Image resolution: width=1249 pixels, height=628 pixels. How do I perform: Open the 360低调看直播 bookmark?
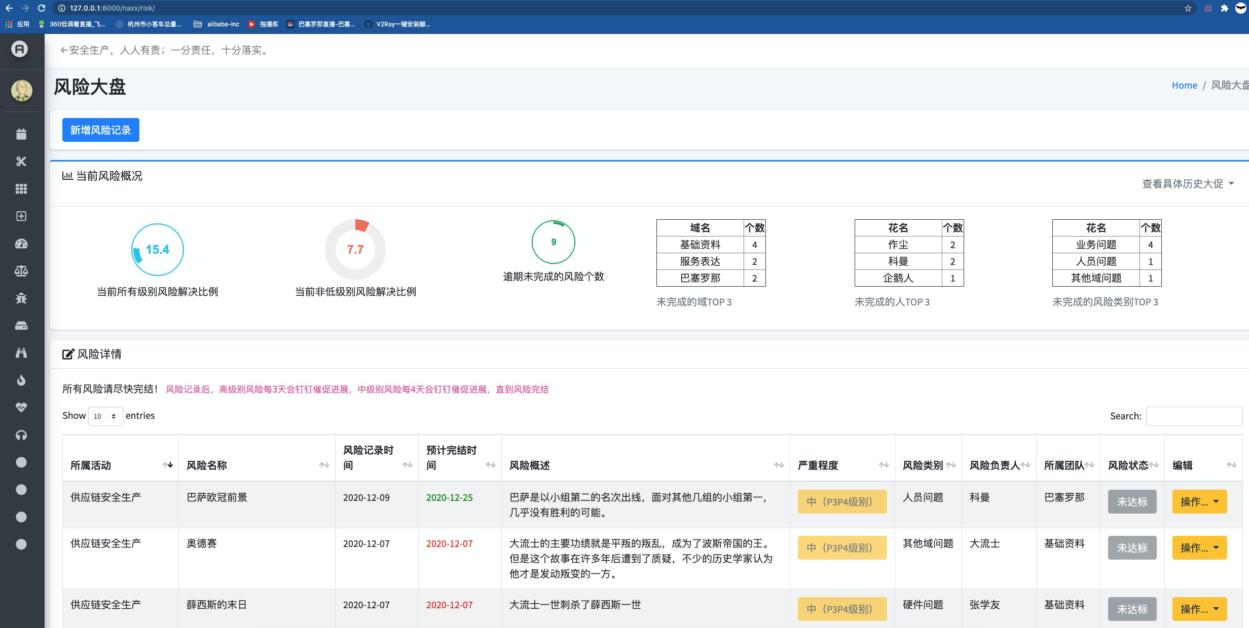point(72,24)
